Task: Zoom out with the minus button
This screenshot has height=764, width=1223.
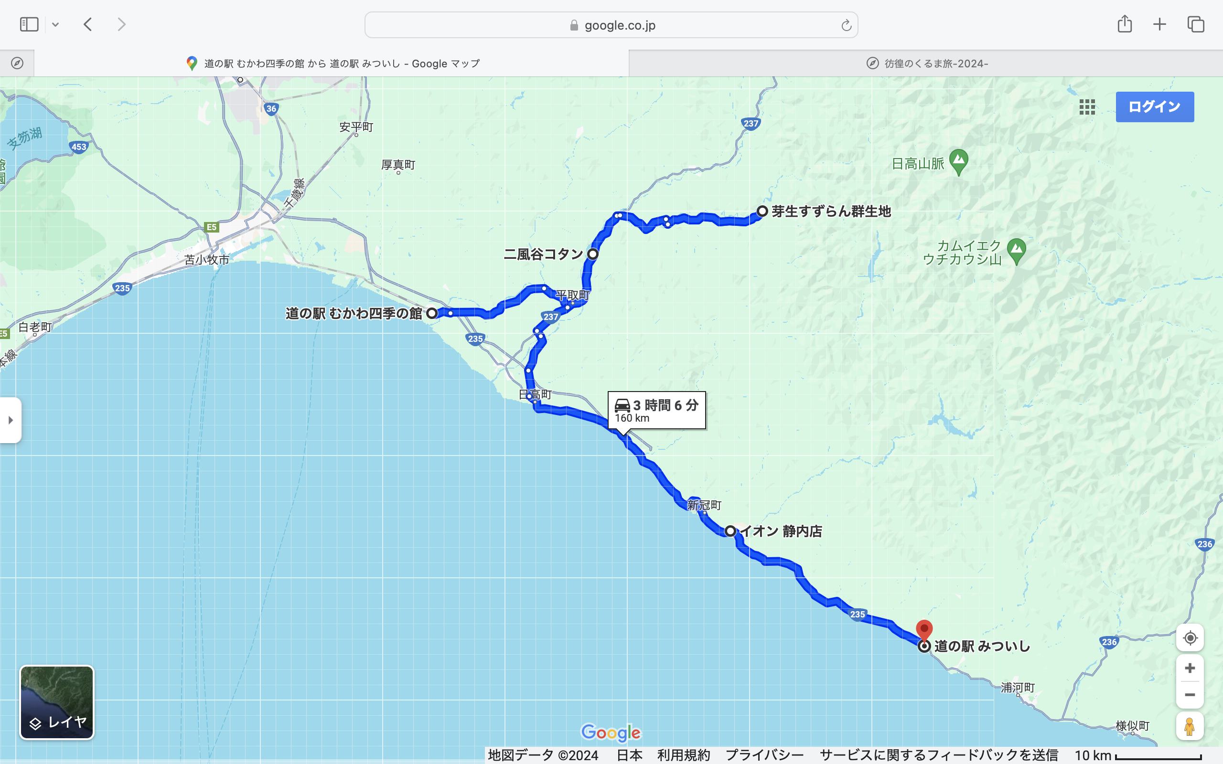Action: pyautogui.click(x=1190, y=695)
